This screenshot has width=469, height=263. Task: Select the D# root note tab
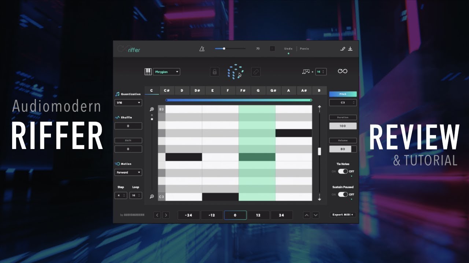point(197,90)
